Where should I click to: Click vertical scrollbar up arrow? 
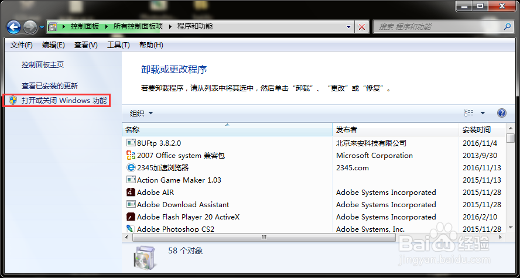tap(511, 128)
